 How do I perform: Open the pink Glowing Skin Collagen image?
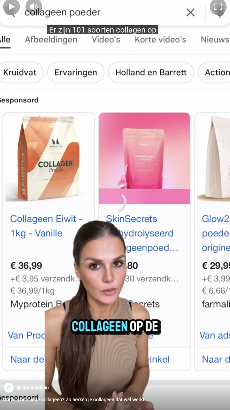[x=145, y=158]
